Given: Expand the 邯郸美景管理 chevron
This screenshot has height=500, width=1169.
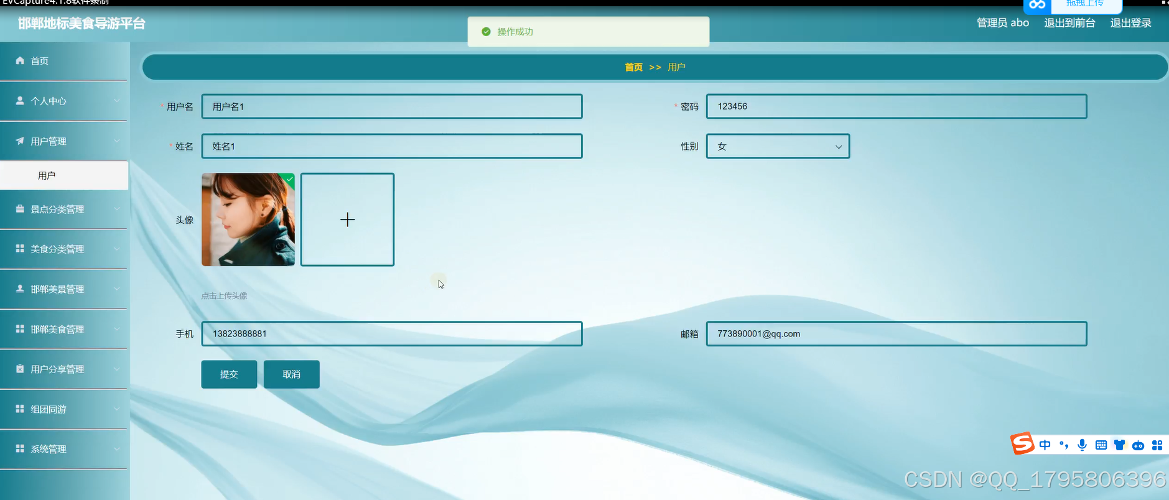Looking at the screenshot, I should [x=117, y=289].
